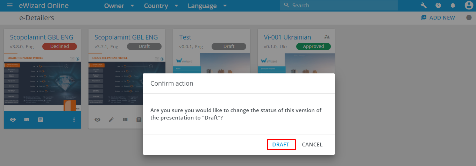Viewport: 476px width, 166px height.
Task: Open the notifications bell
Action: 453,6
